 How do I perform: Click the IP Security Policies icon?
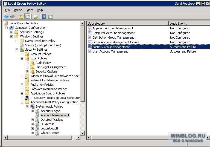coord(27,98)
